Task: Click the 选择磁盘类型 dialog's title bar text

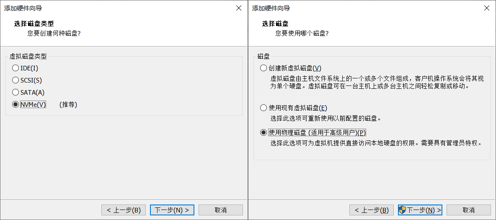Action: [23, 8]
